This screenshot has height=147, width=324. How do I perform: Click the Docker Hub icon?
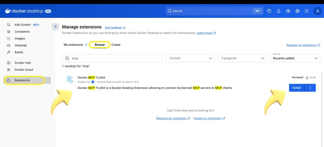pos(9,63)
